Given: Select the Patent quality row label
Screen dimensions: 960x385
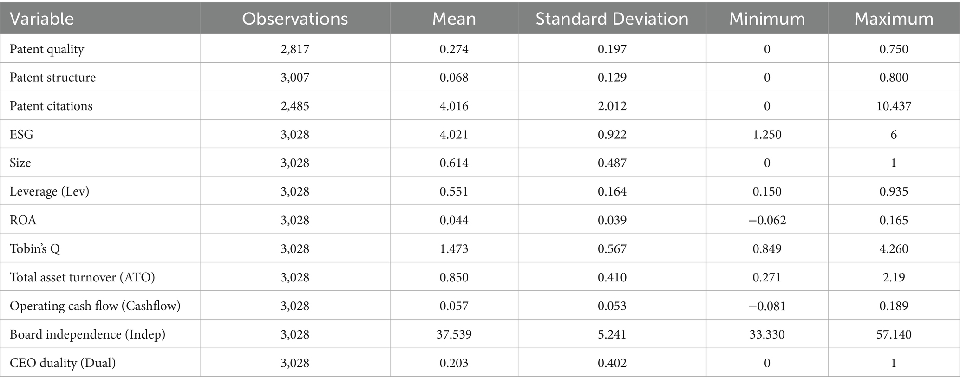Looking at the screenshot, I should tap(47, 49).
